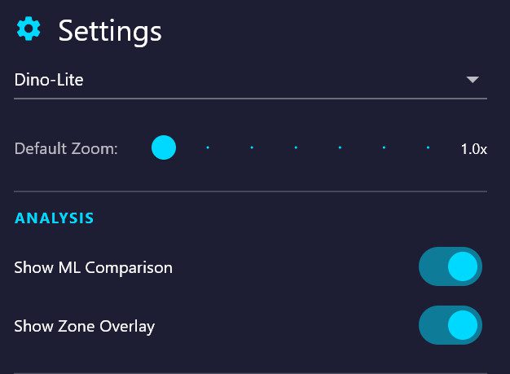Set zoom slider to middle tick mark
510x374 pixels.
pos(296,148)
